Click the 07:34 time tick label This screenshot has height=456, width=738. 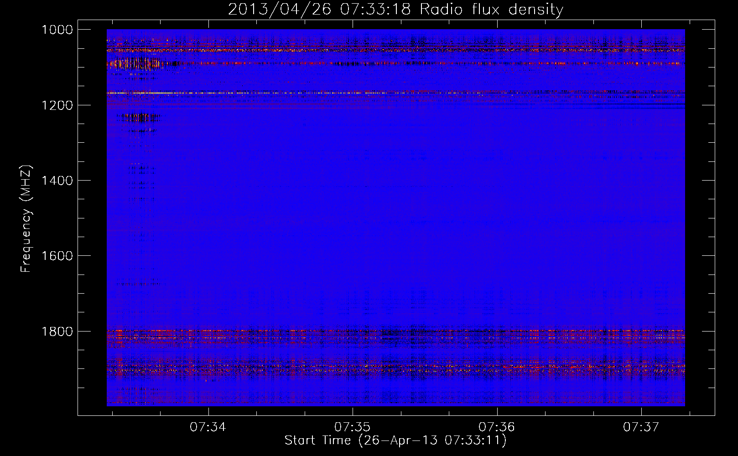208,427
